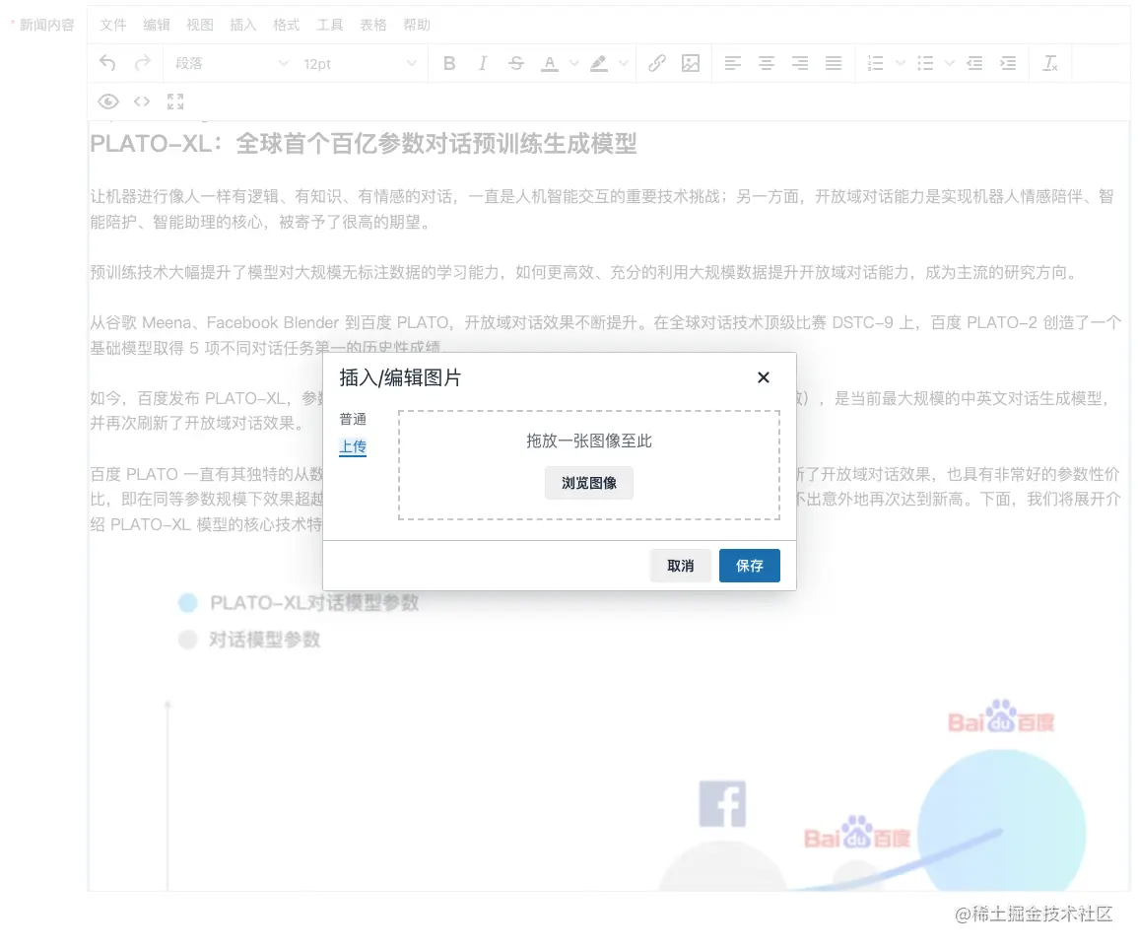Click the preview eye icon
This screenshot has width=1138, height=949.
pos(108,102)
